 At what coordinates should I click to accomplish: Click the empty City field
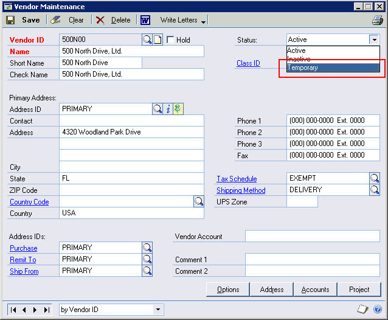click(x=131, y=167)
